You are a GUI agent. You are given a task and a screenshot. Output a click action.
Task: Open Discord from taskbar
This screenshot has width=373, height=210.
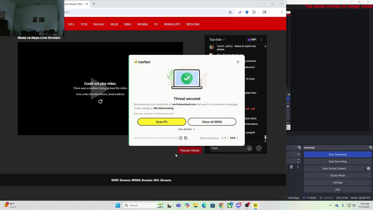point(238,205)
